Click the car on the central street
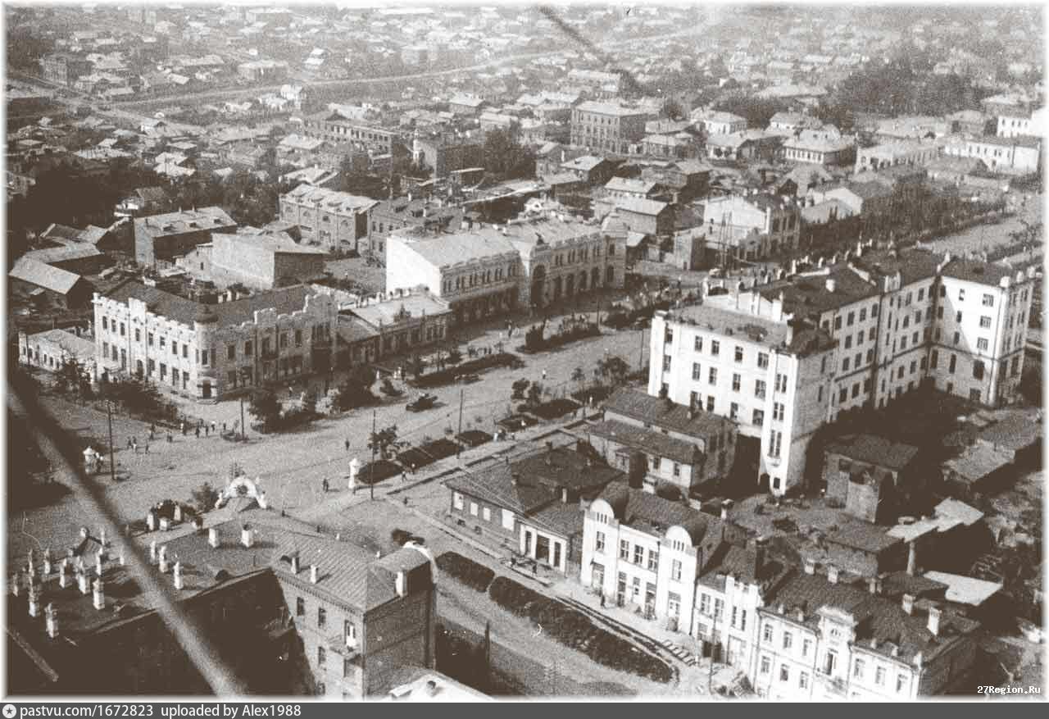Viewport: 1049px width, 719px height. 421,402
